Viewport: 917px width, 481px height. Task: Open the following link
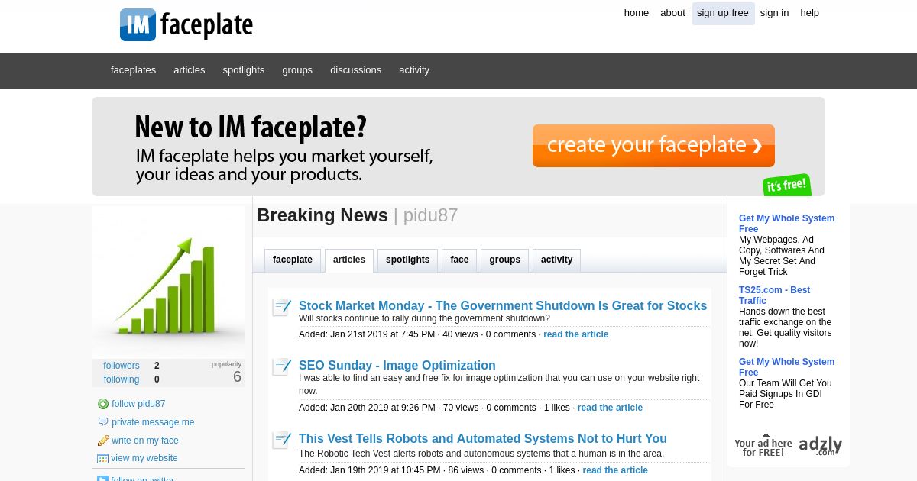point(122,379)
